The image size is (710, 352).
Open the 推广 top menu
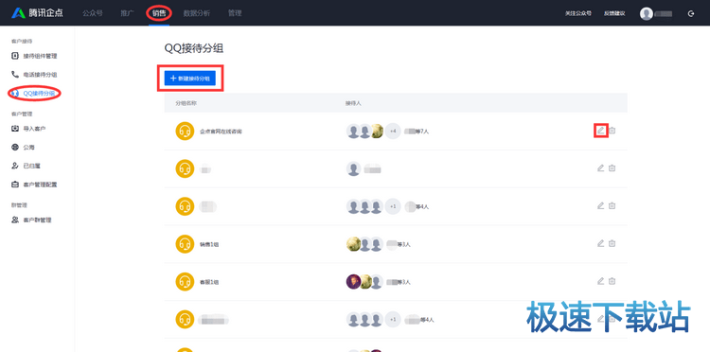pos(127,13)
